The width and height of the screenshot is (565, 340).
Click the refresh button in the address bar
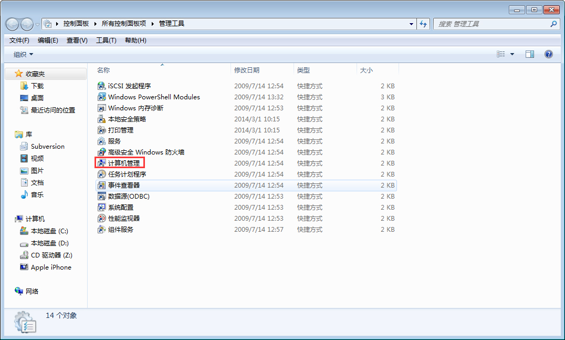[x=423, y=24]
